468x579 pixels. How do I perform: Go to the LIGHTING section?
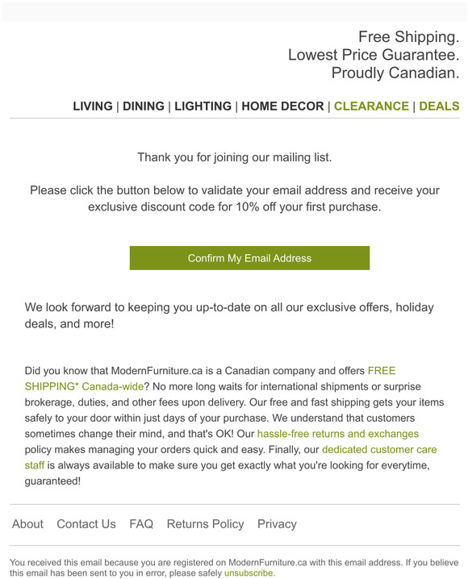pyautogui.click(x=203, y=106)
